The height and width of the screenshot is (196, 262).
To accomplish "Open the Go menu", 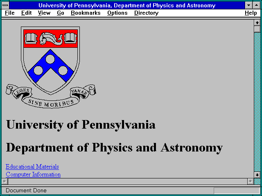I will click(x=61, y=13).
